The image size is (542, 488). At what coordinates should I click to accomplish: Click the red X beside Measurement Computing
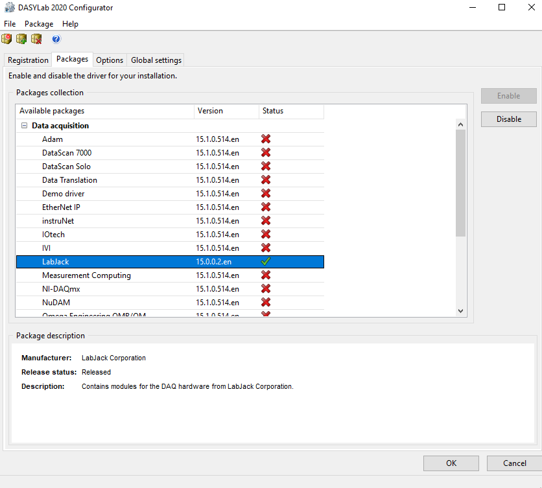[266, 275]
